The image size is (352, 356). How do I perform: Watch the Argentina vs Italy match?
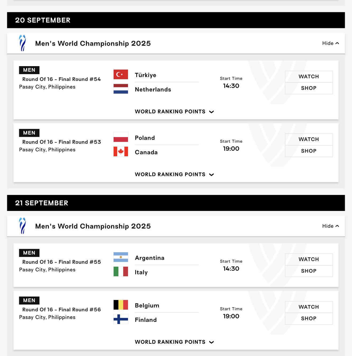[309, 259]
